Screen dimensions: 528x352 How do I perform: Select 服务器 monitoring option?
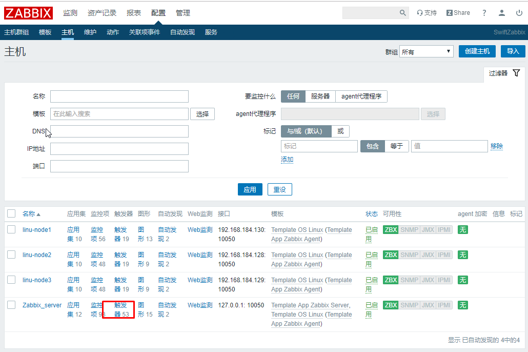click(x=320, y=96)
